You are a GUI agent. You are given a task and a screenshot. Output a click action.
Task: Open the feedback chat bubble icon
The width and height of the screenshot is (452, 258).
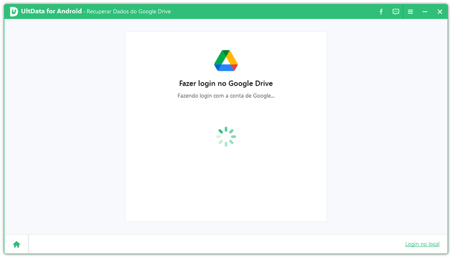(396, 12)
